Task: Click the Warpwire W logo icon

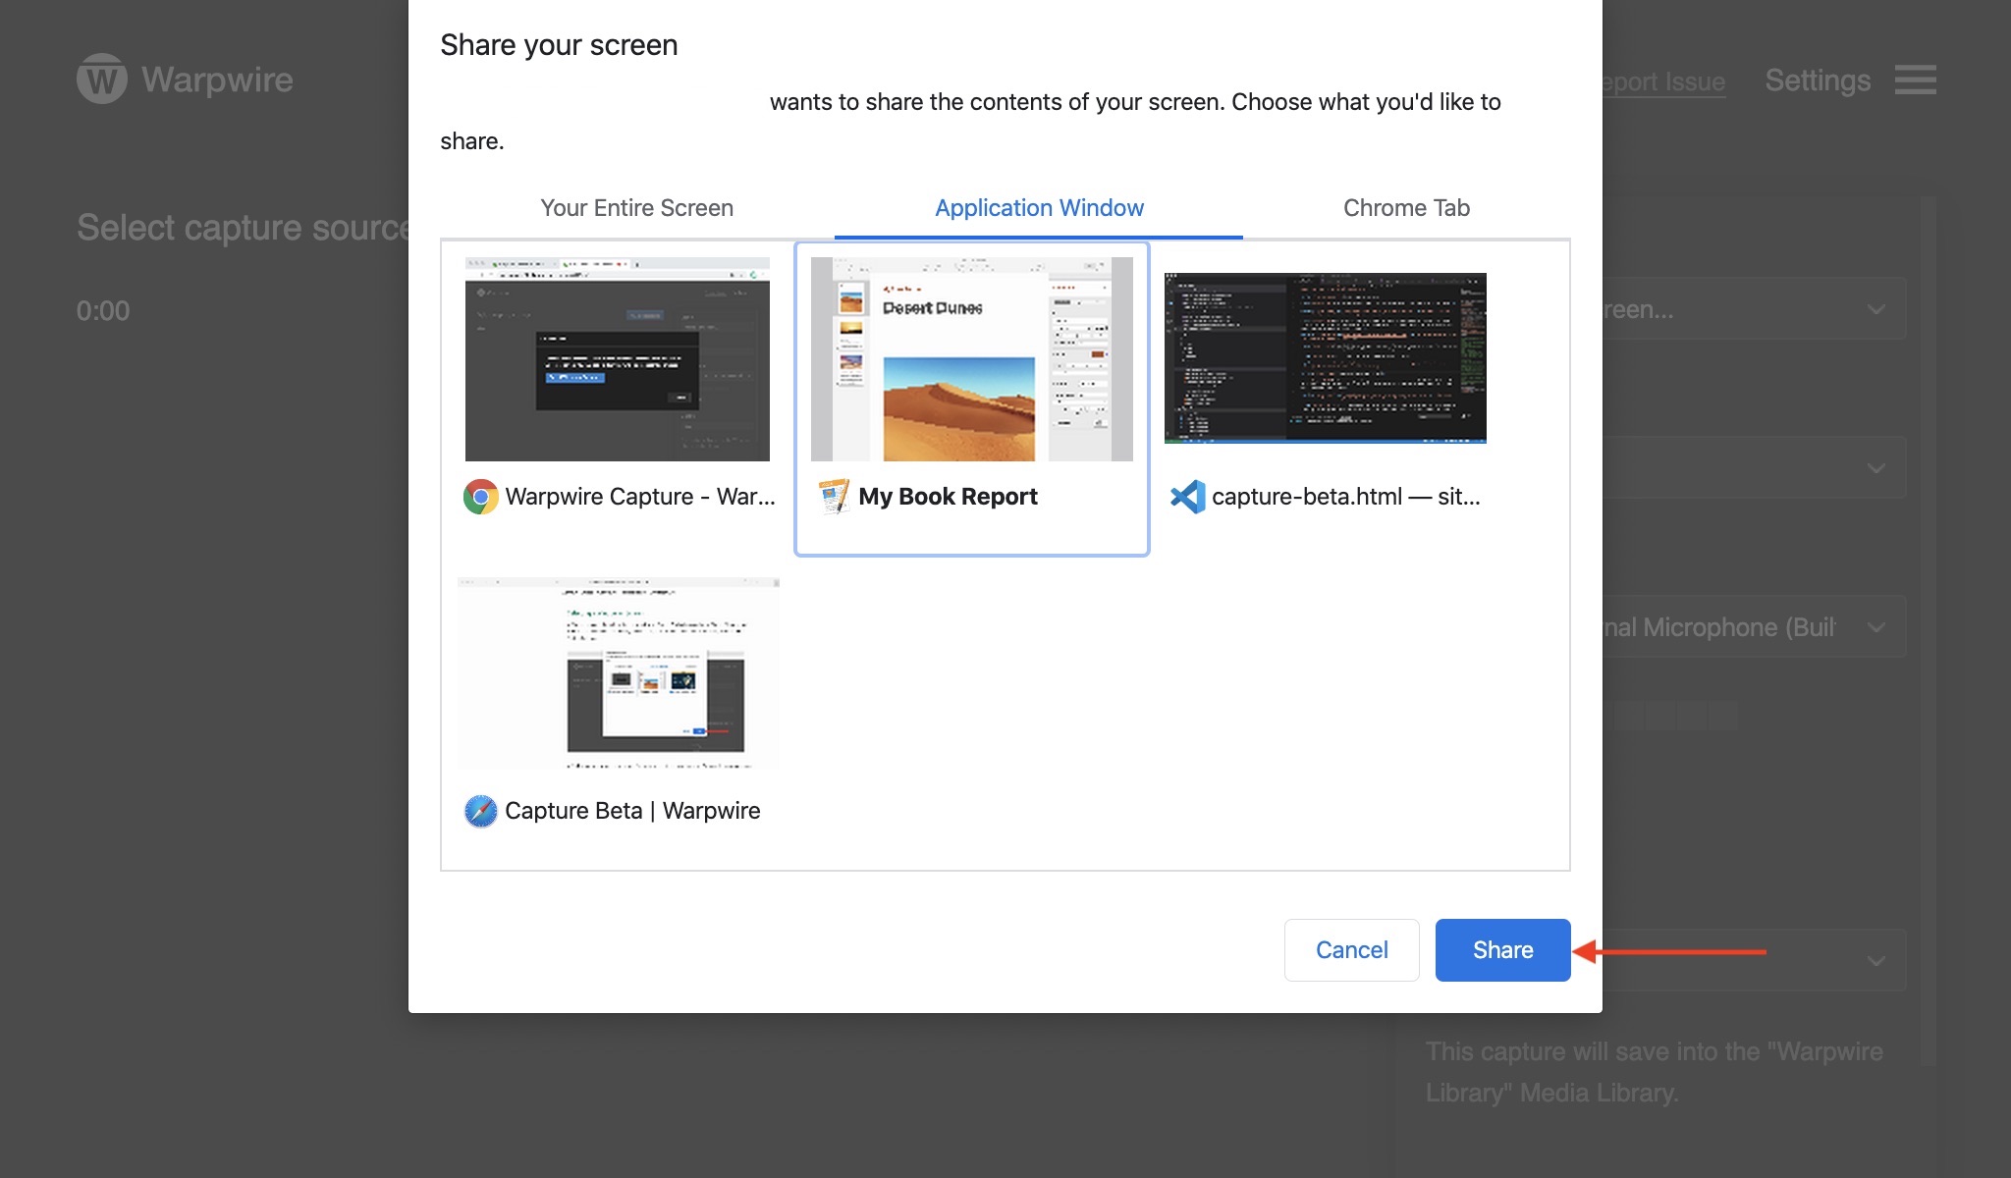Action: 102,79
